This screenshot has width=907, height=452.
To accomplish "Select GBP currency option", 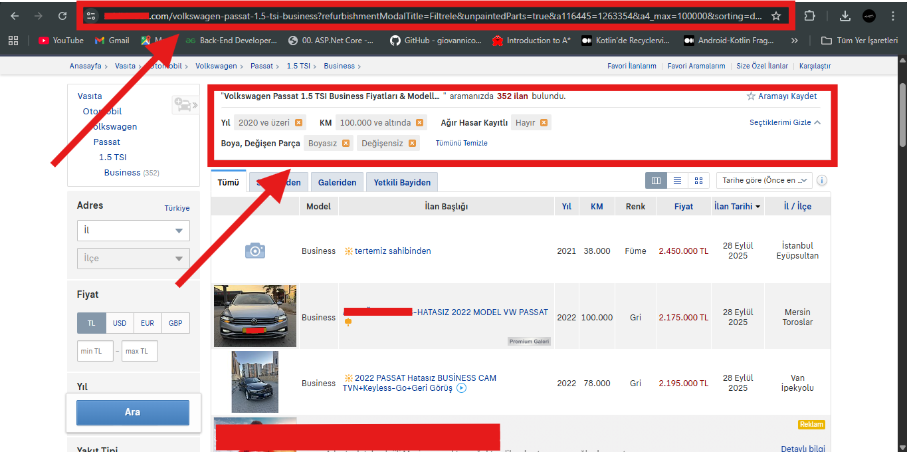I will [175, 323].
